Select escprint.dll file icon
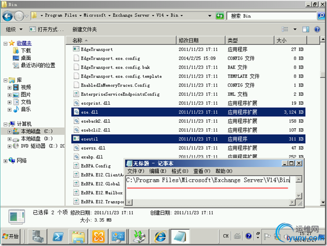 [x=76, y=103]
